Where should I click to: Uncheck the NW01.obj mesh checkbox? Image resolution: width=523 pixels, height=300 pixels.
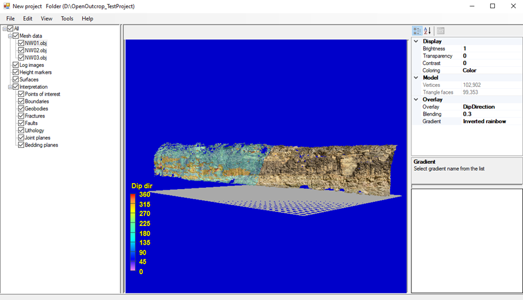tap(21, 43)
